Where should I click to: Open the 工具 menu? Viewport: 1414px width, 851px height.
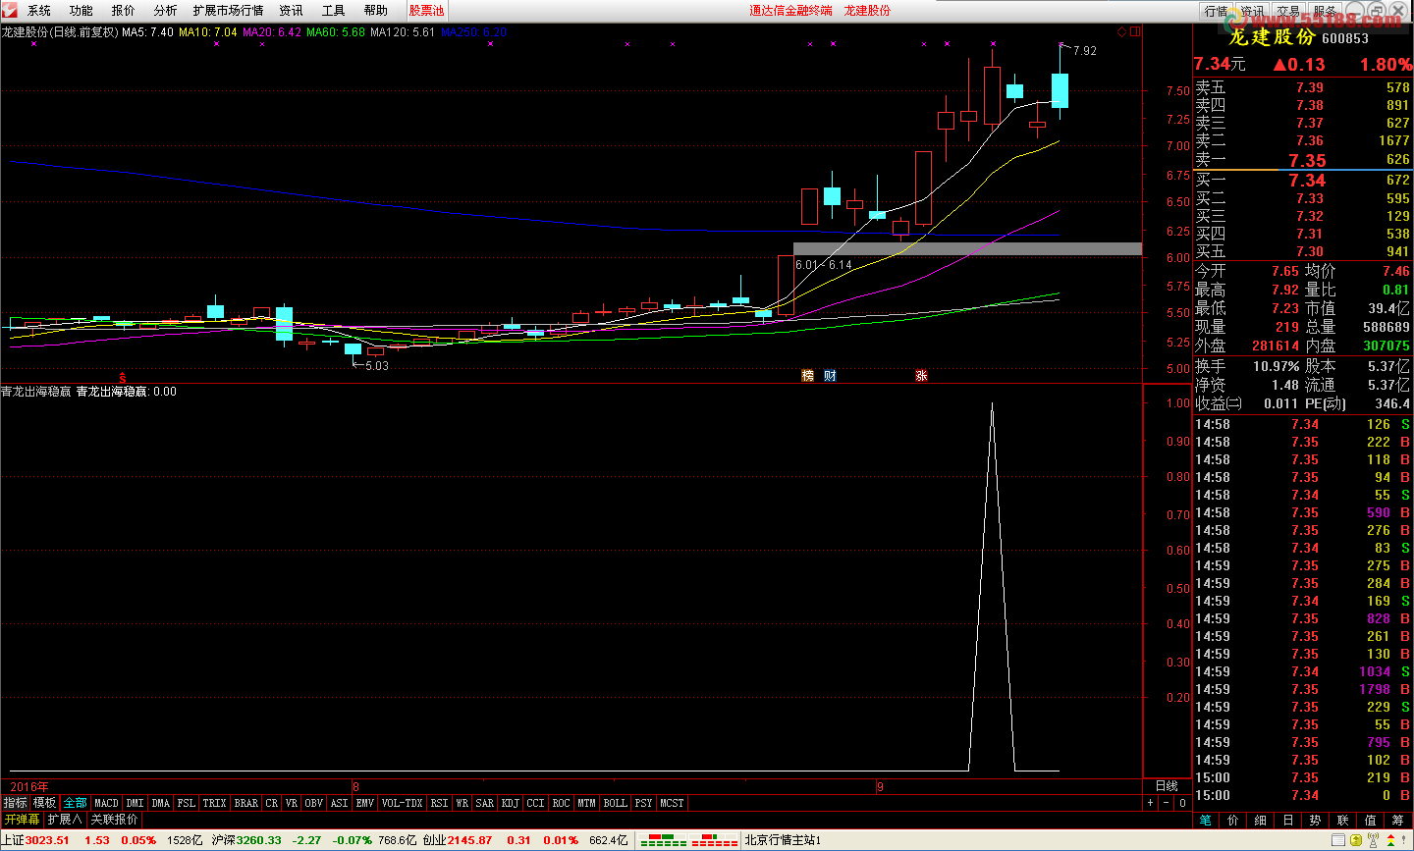334,11
